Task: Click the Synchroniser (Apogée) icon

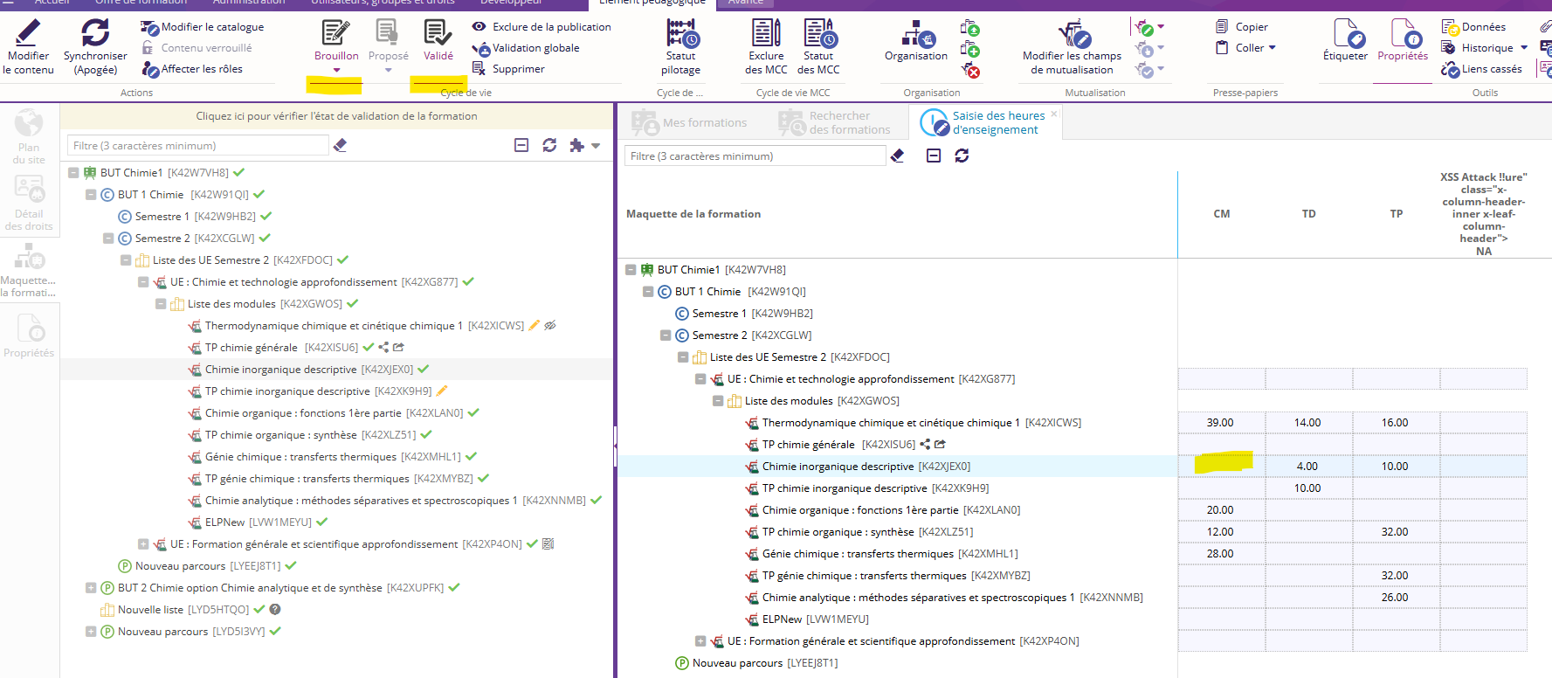Action: point(94,33)
